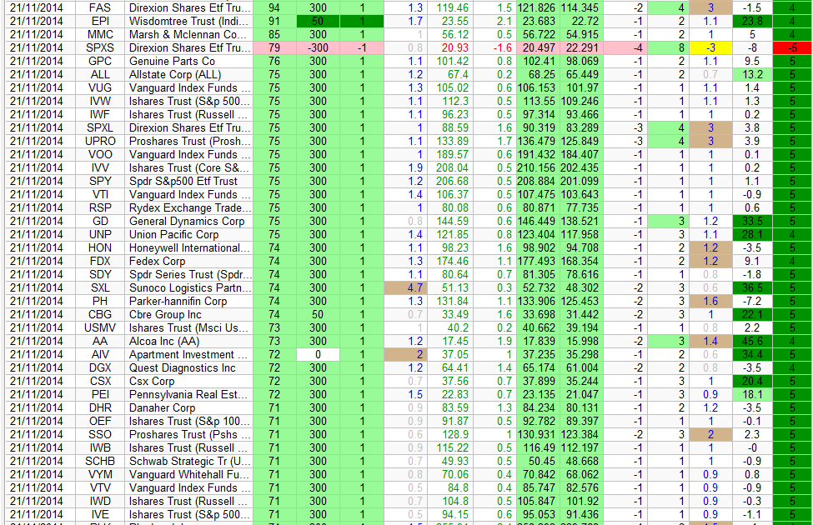Click the score 94 in FAS row
813x525 pixels.
point(274,7)
